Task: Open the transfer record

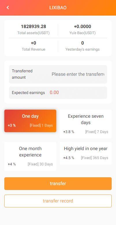Action: pos(58,201)
